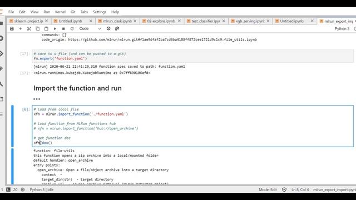Open the Run menu

[47, 12]
